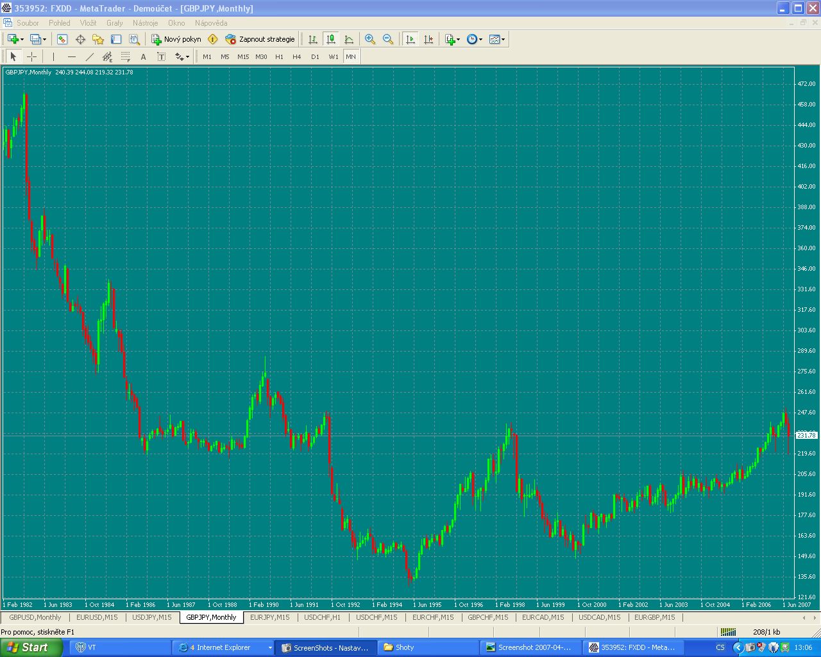Open the Nástroje menu
The width and height of the screenshot is (821, 657).
point(146,23)
